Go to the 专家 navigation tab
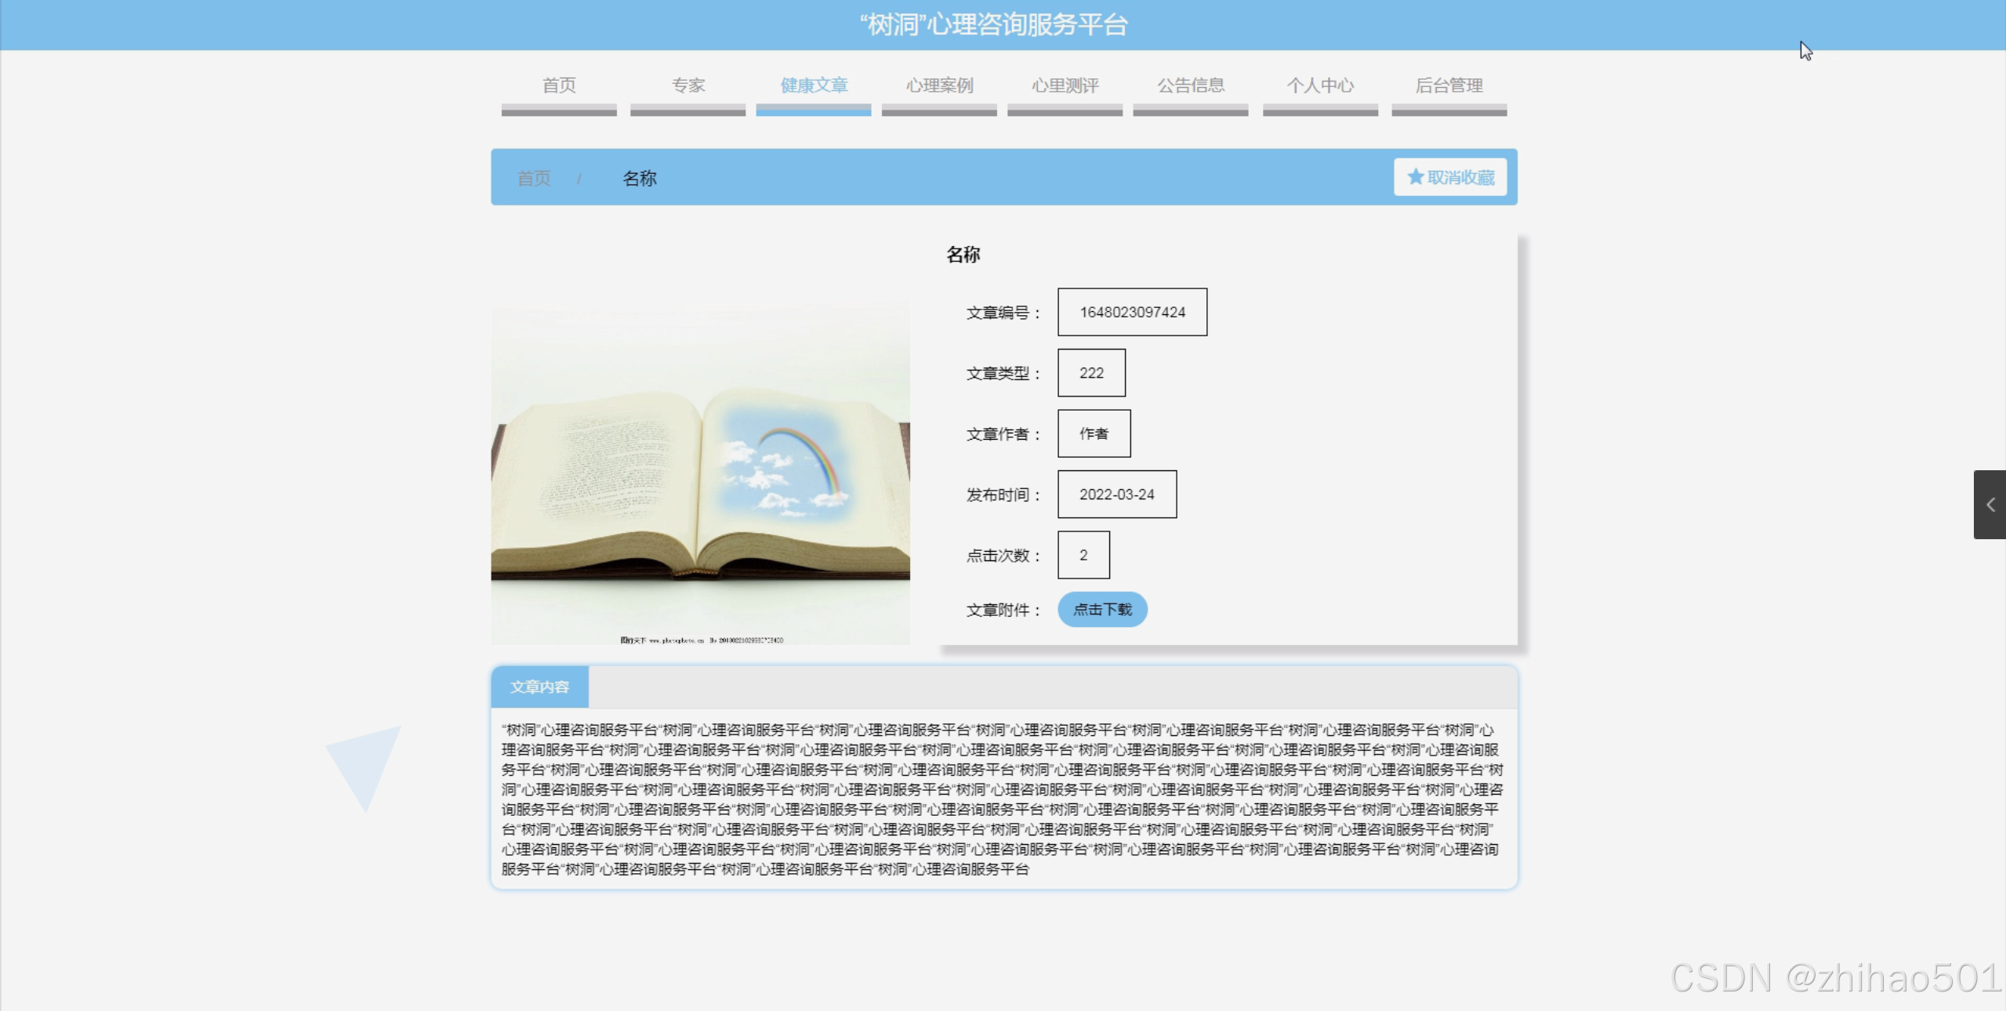Screen dimensions: 2006x1011 [687, 85]
